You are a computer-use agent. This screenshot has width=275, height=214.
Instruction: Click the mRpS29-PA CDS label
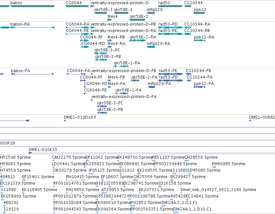[160, 84]
